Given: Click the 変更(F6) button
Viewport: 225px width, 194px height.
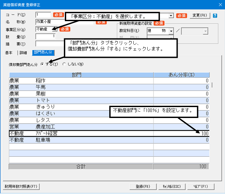Looking at the screenshot, I should pyautogui.click(x=200, y=16).
